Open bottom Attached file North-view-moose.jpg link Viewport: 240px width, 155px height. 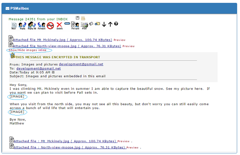coord(70,147)
